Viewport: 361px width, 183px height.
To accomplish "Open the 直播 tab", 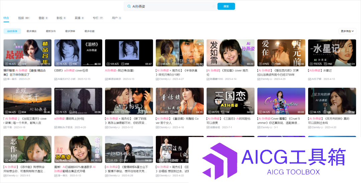I will point(79,18).
